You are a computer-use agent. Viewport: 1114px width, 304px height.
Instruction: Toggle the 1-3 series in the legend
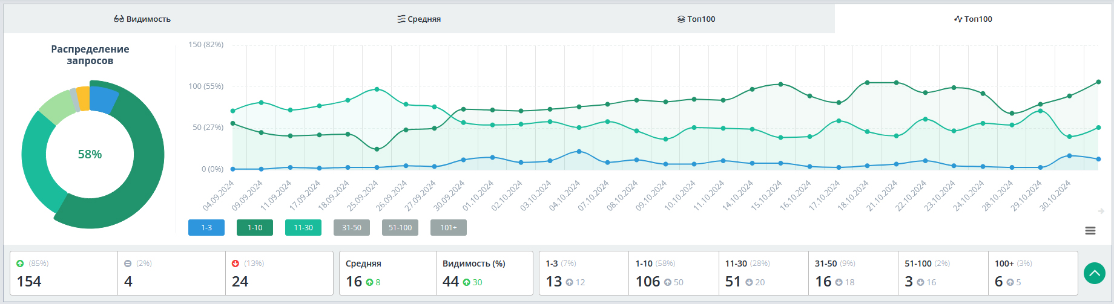pos(206,228)
